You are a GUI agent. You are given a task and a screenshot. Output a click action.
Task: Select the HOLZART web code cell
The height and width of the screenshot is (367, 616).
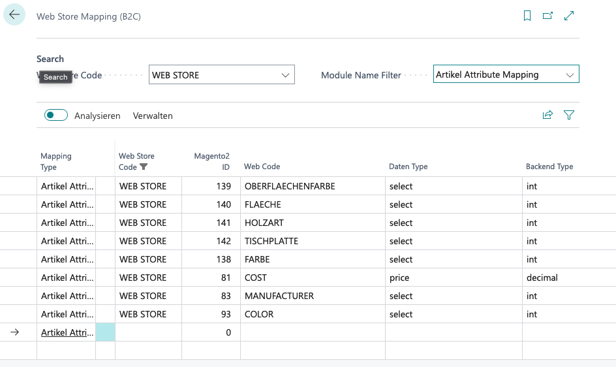click(x=313, y=223)
